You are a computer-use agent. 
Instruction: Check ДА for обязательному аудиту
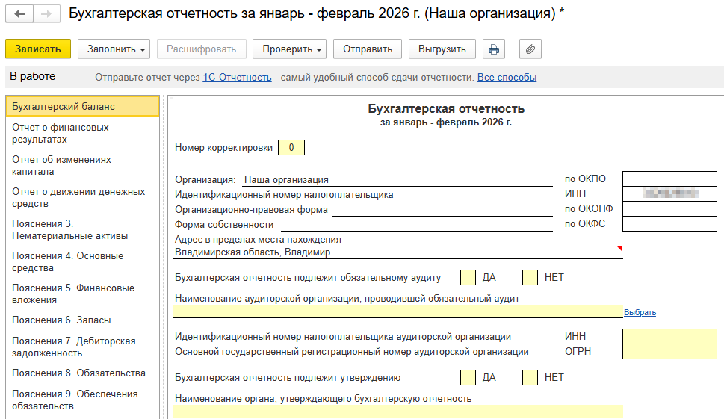click(468, 277)
